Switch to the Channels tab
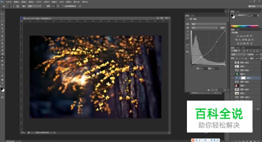This screenshot has width=262, height=142. pos(238,48)
